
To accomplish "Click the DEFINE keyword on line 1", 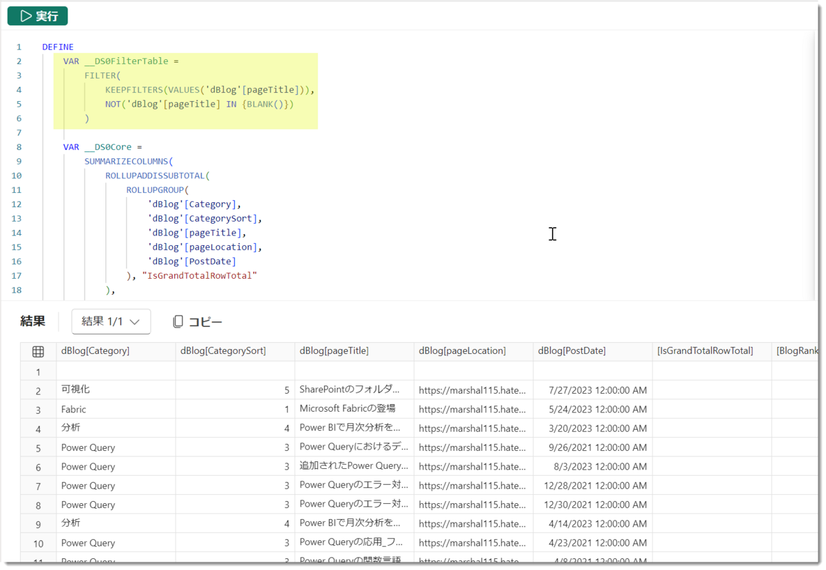I will 58,47.
